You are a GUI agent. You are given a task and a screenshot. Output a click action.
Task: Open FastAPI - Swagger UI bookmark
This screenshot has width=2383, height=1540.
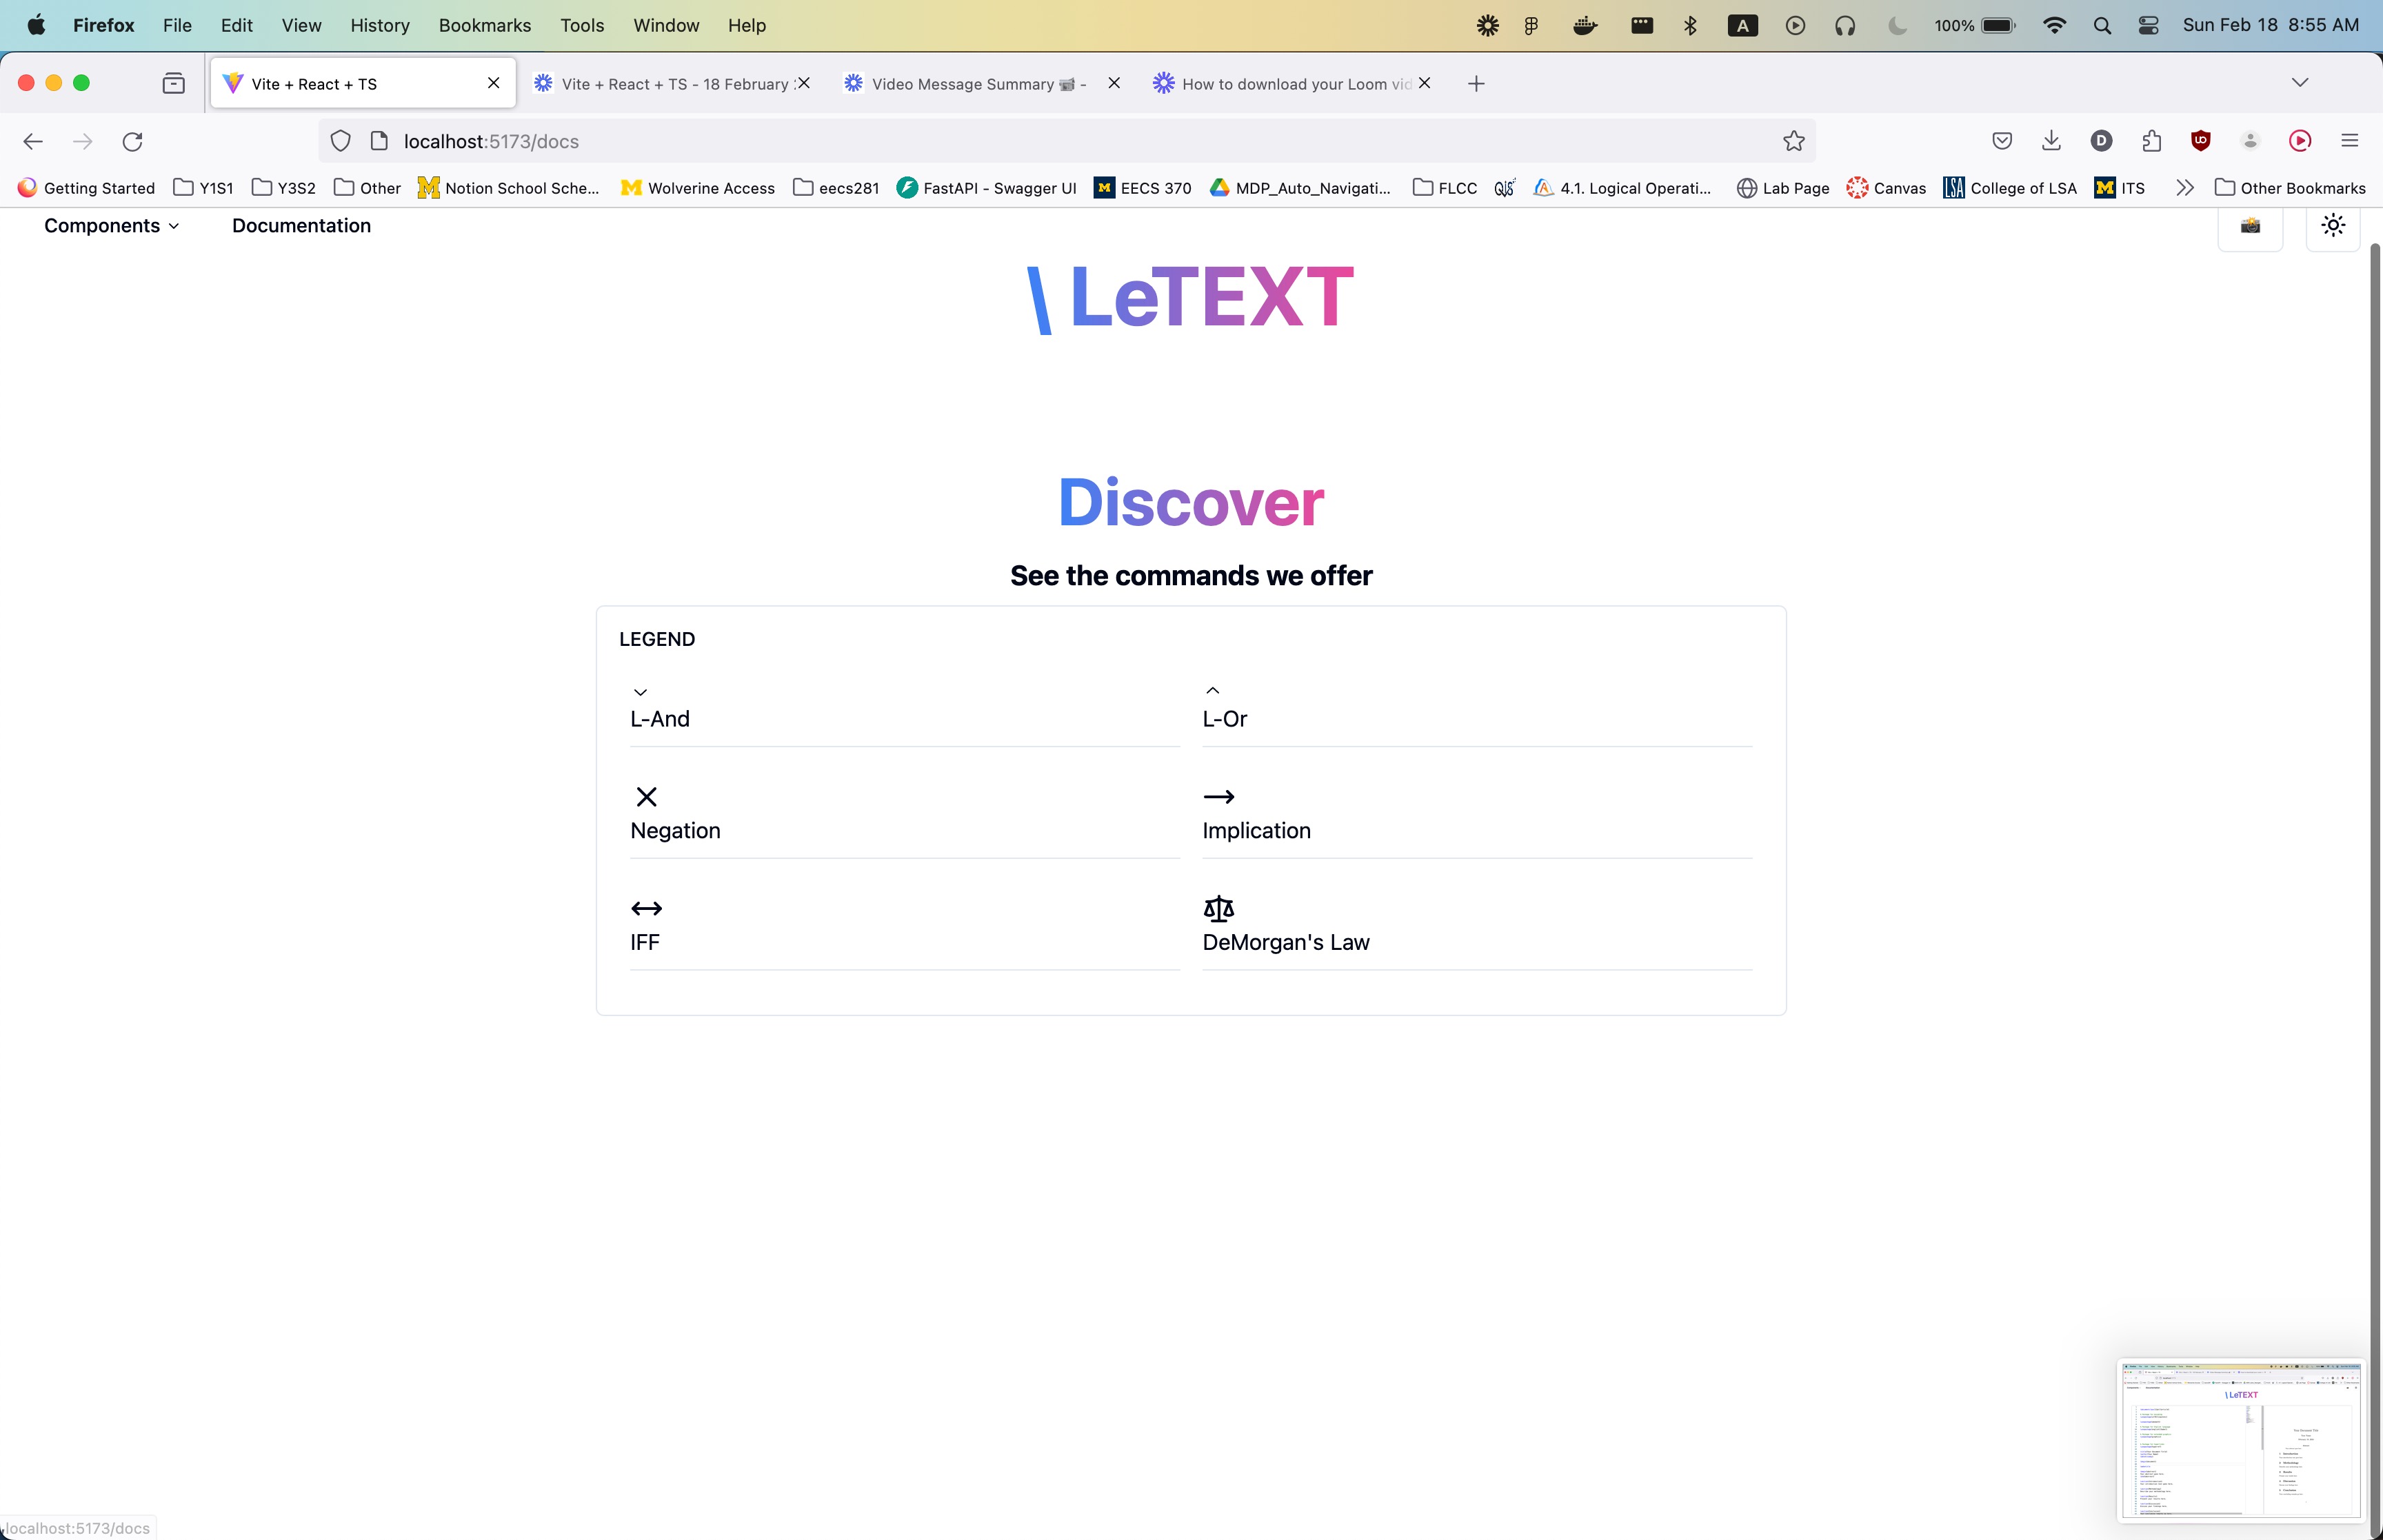tap(986, 188)
